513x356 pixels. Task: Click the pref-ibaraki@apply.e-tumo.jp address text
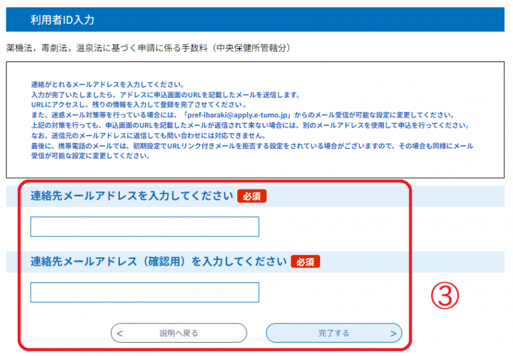point(242,115)
